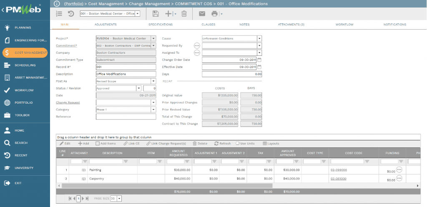Click the grid Edit button

(x=65, y=143)
